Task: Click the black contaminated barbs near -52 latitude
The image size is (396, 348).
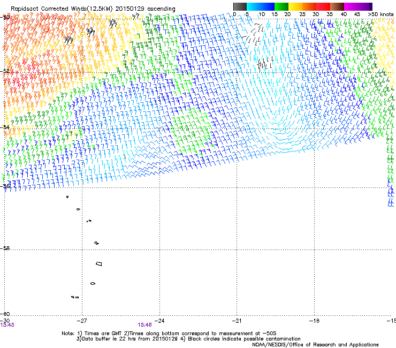Action: (265, 64)
